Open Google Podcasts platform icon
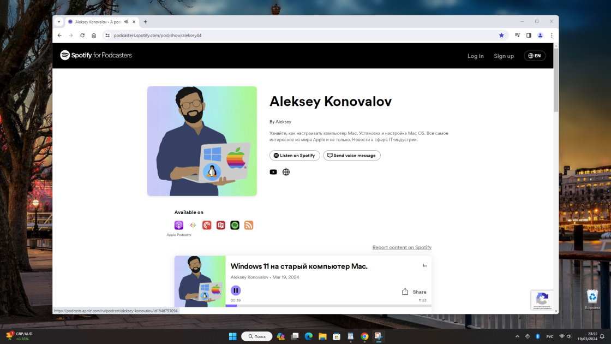This screenshot has width=611, height=344. point(193,225)
